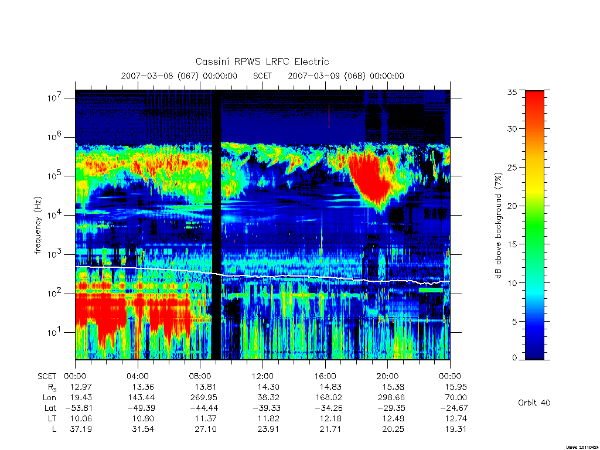This screenshot has height=450, width=600.
Task: Click the 'Rs' row label
Action: tap(52, 388)
